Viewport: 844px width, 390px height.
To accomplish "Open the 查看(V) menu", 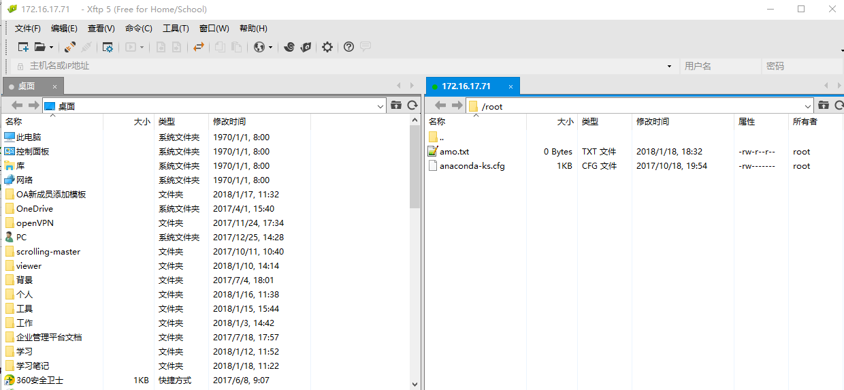I will [x=101, y=28].
